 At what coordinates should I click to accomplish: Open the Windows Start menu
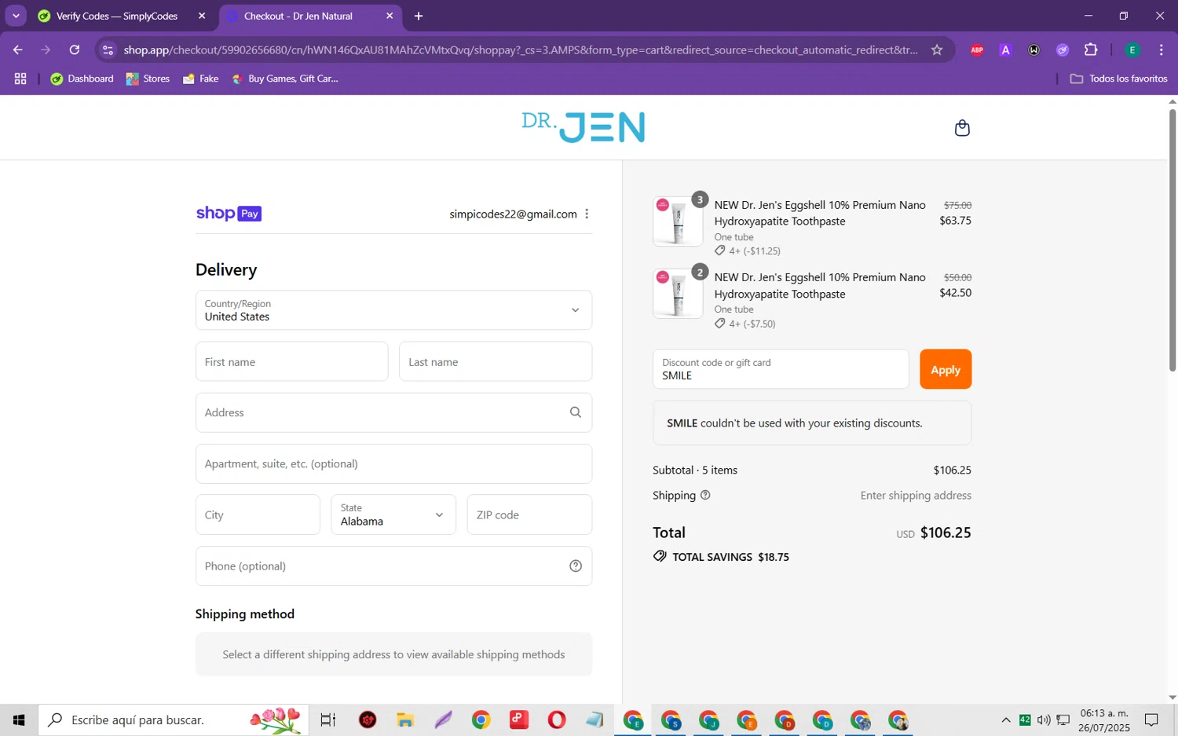click(x=19, y=720)
